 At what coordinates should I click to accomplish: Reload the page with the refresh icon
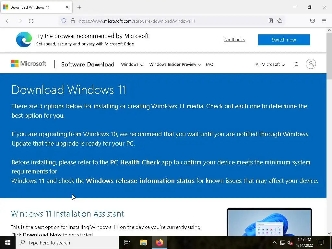click(31, 21)
